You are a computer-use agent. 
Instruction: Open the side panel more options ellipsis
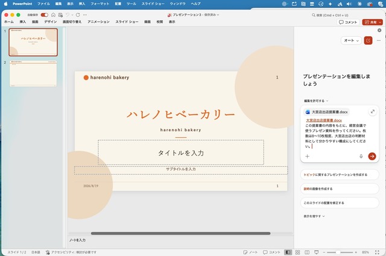pos(379,40)
